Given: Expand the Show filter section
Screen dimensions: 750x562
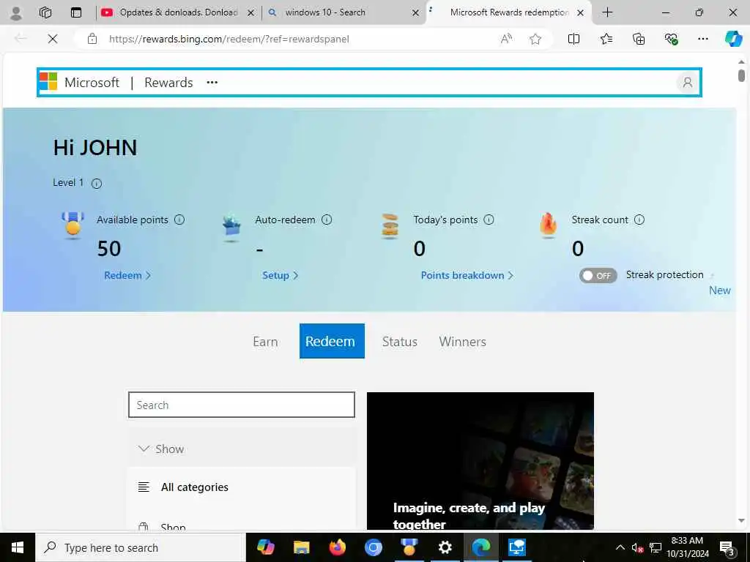Looking at the screenshot, I should pos(242,449).
